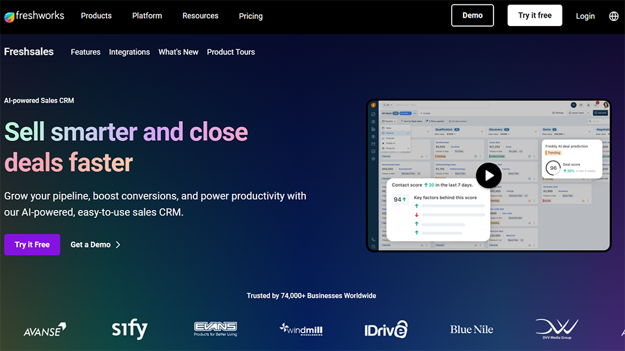Click the AI-powered Sales CRM label
625x351 pixels.
(39, 100)
